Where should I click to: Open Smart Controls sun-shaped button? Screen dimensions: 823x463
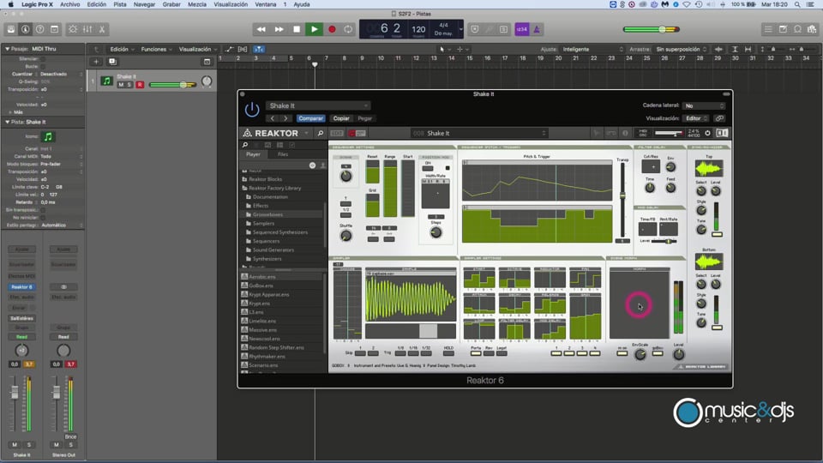(x=73, y=29)
